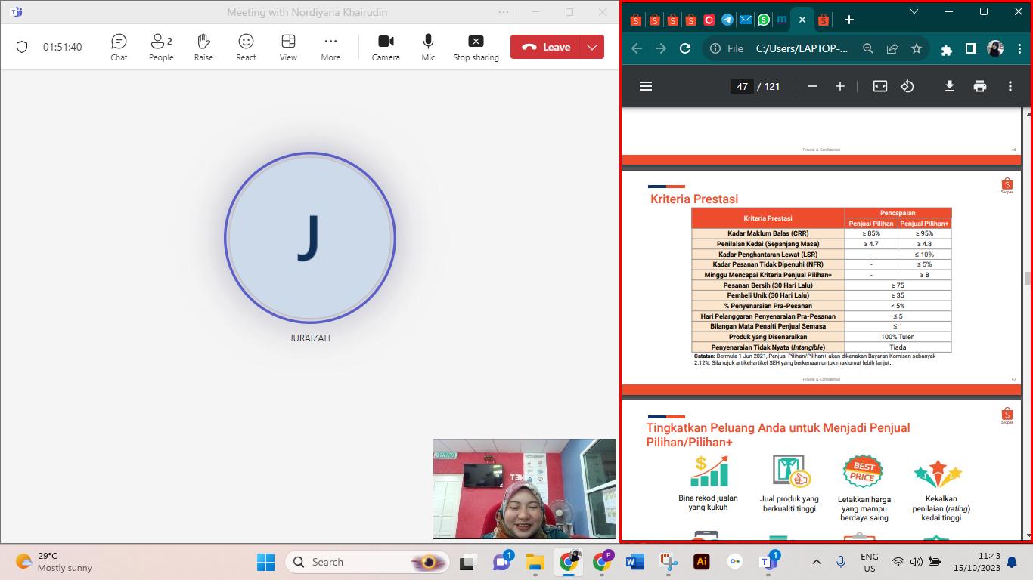Image resolution: width=1033 pixels, height=580 pixels.
Task: Open Chrome Extensions puzzle menu
Action: (947, 49)
